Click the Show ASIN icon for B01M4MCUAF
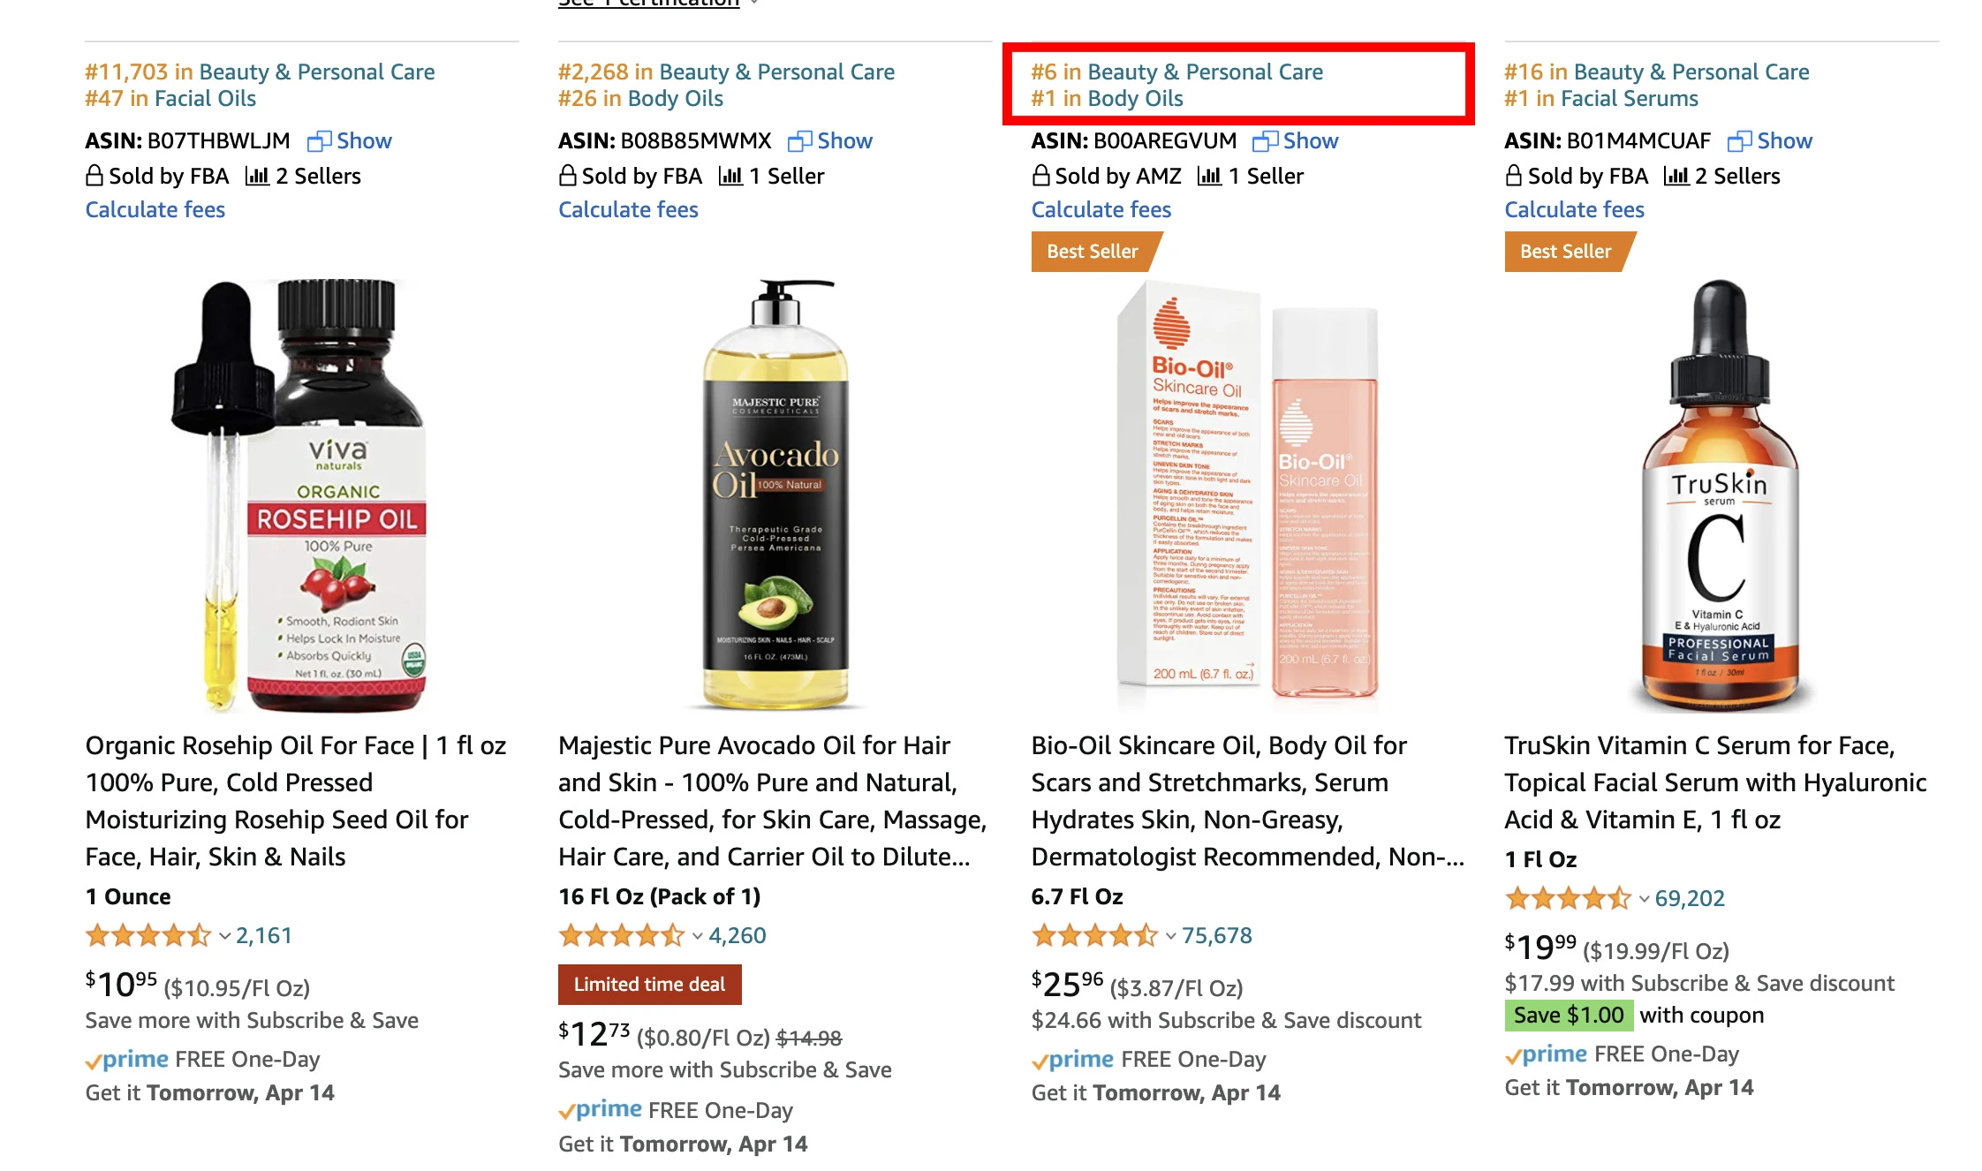 click(x=1739, y=141)
